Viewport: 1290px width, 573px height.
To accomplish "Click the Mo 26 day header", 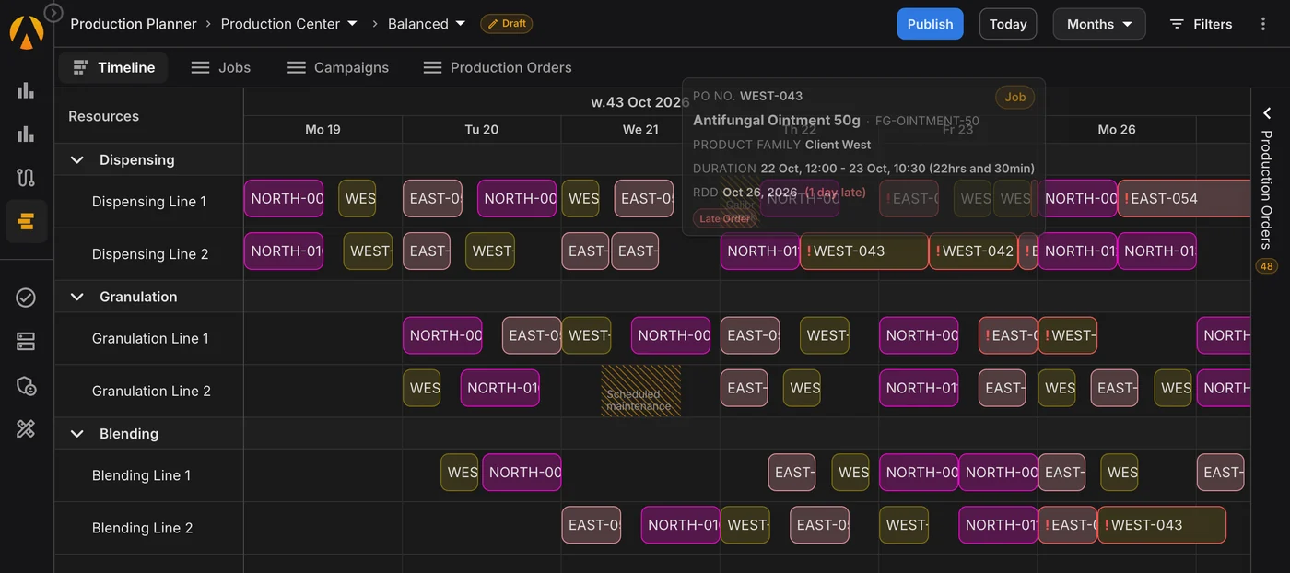I will coord(1117,130).
